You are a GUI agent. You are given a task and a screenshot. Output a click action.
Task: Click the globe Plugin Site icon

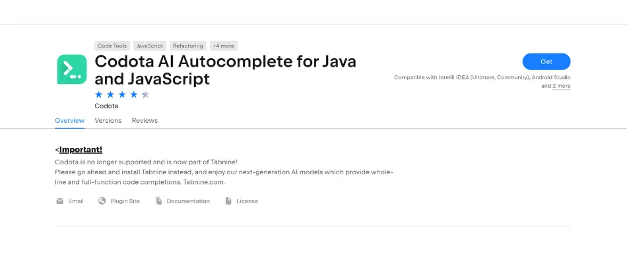click(102, 201)
